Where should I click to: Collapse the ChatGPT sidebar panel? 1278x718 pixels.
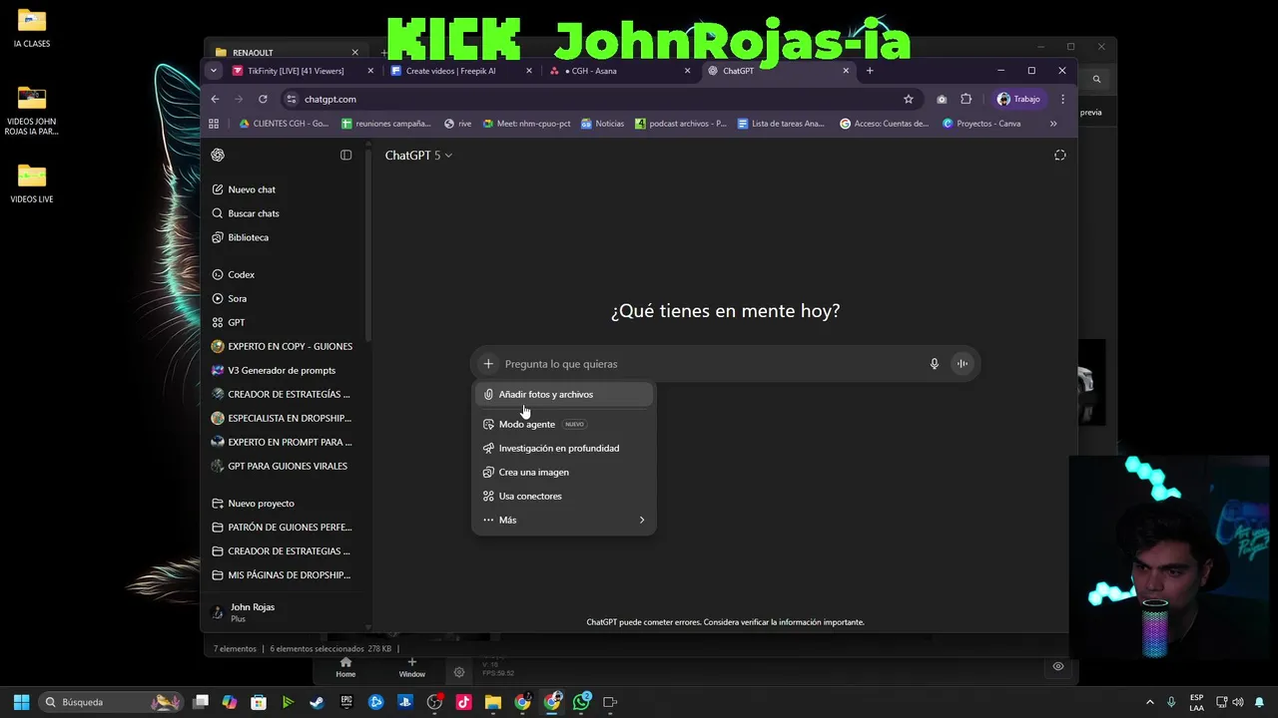click(x=345, y=155)
